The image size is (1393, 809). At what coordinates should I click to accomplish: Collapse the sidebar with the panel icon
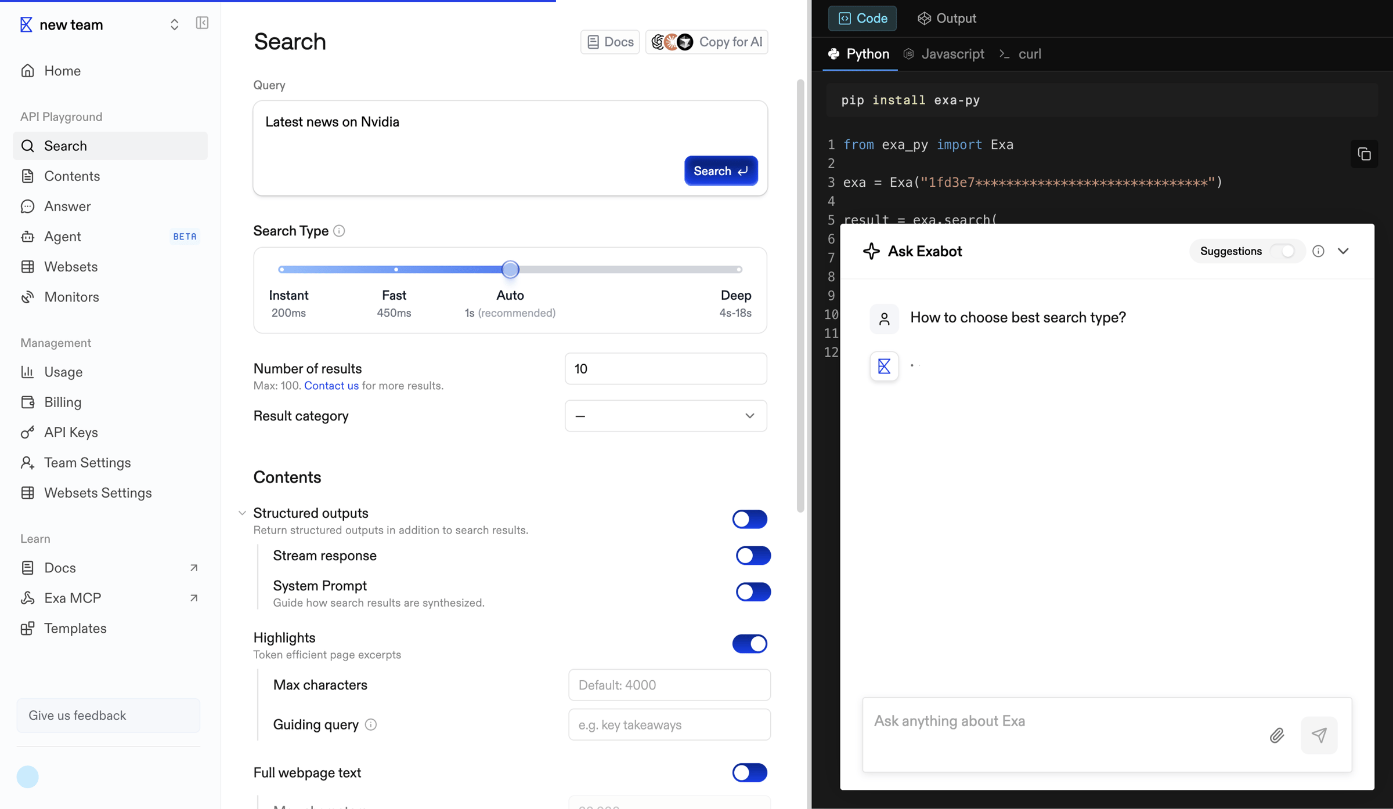[202, 23]
